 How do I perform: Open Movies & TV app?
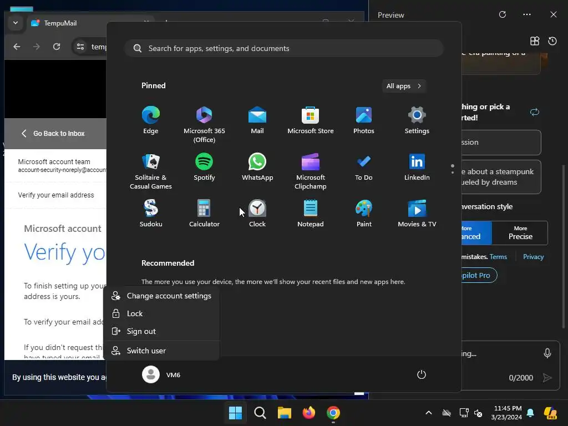tap(417, 214)
